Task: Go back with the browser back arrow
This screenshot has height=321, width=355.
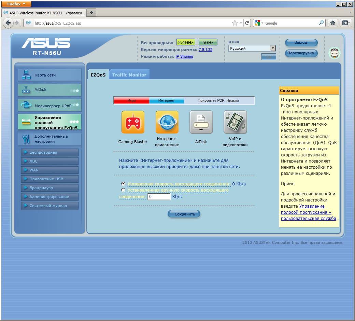Action: click(8, 23)
